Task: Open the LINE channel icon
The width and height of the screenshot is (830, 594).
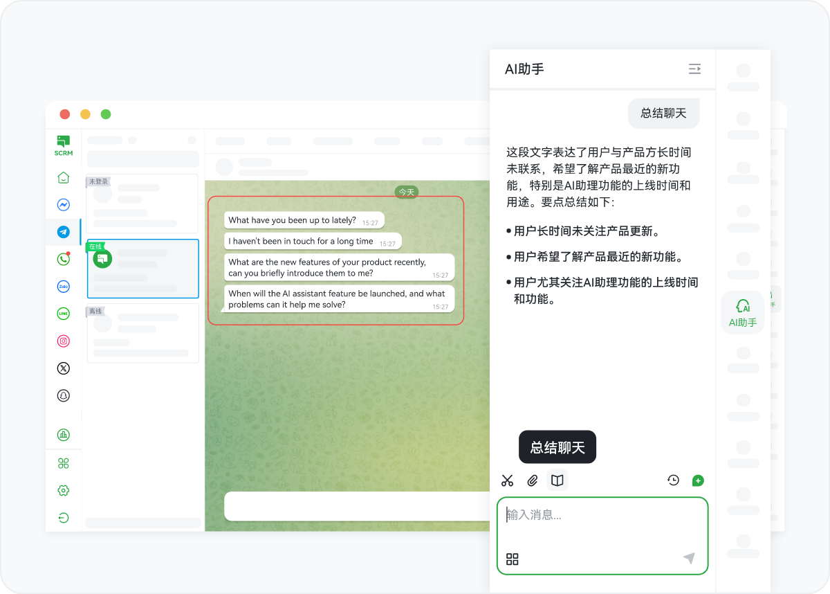Action: 63,314
